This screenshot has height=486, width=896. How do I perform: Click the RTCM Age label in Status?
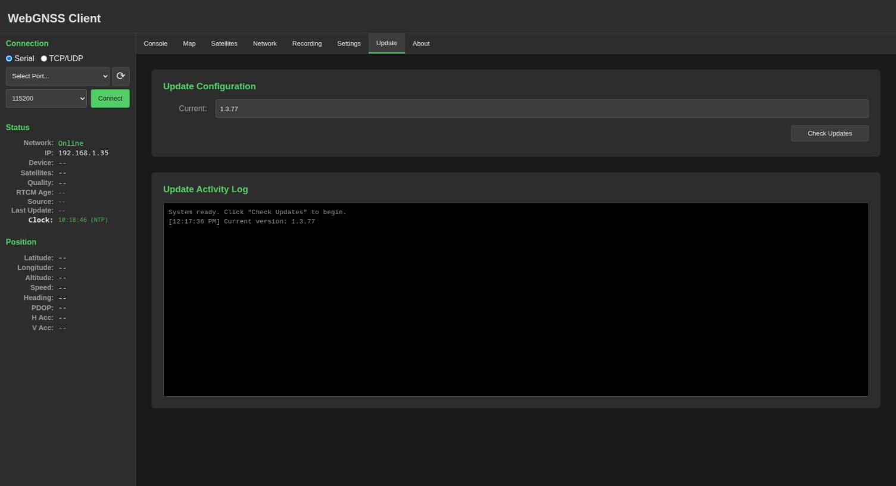click(x=35, y=193)
